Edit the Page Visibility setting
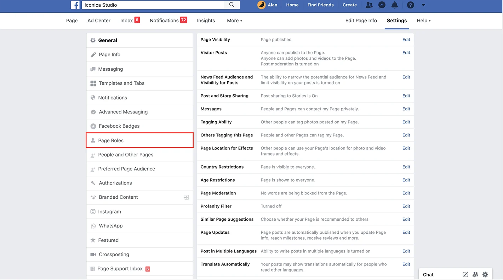 pyautogui.click(x=406, y=40)
